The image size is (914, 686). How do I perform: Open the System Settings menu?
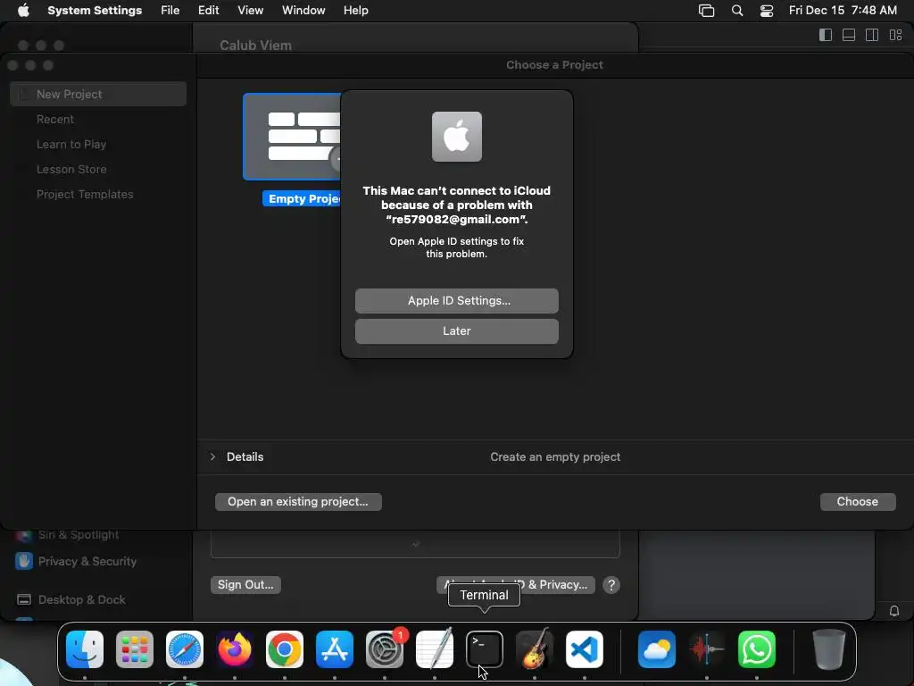tap(95, 11)
